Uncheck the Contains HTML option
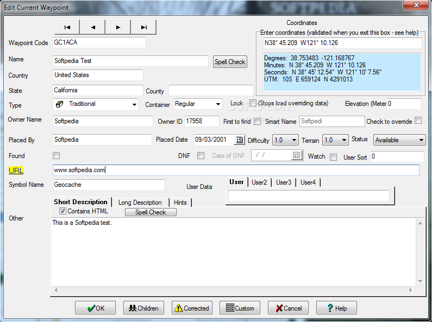Screen dimensions: 432x322 click(x=62, y=211)
